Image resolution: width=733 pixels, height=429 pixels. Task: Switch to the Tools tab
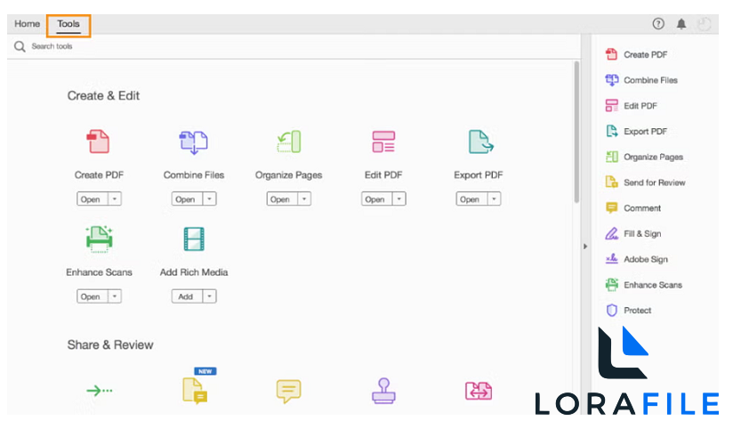[x=68, y=24]
